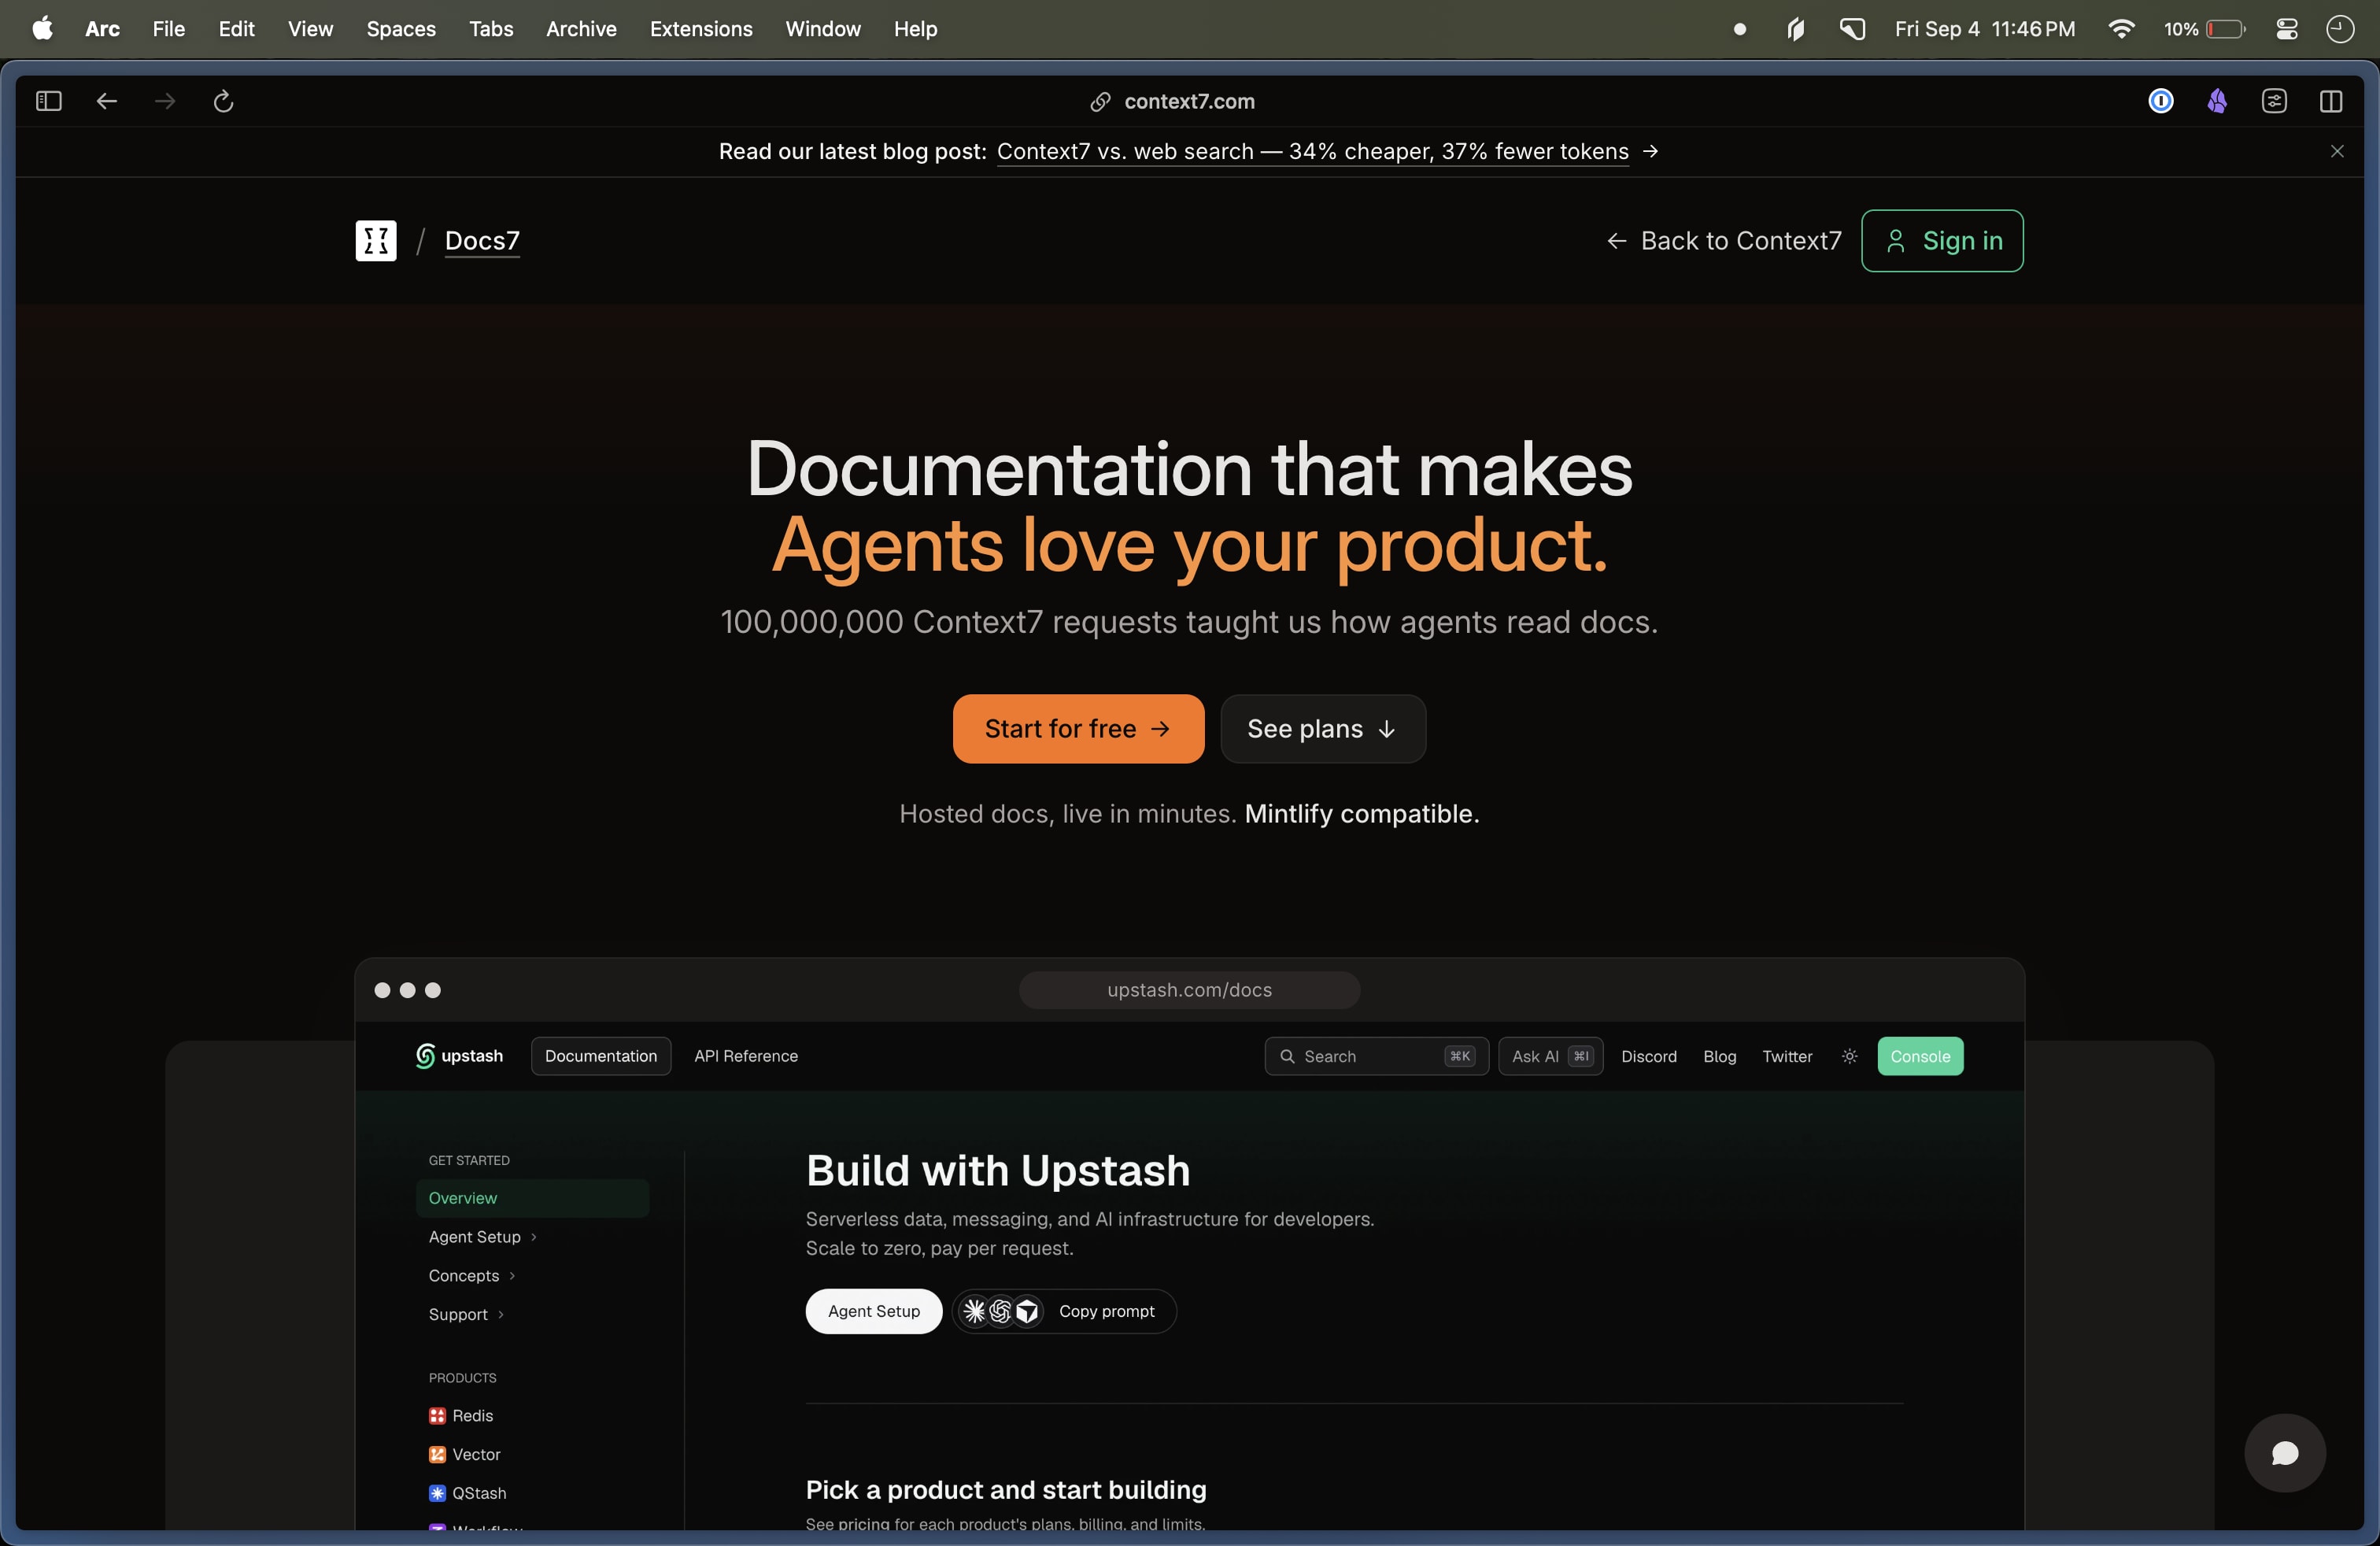Click the cube icon beside Copy prompt
This screenshot has height=1546, width=2380.
click(1027, 1311)
